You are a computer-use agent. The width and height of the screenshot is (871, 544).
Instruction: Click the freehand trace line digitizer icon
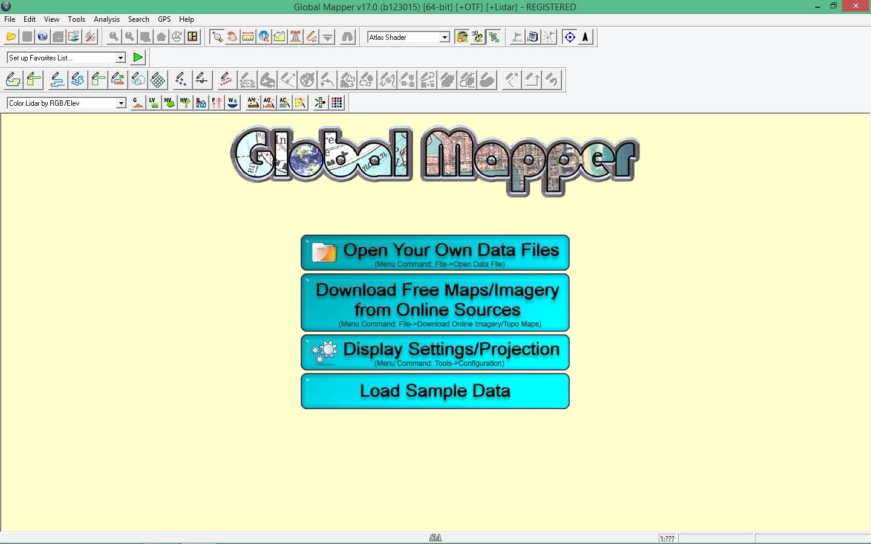[77, 80]
